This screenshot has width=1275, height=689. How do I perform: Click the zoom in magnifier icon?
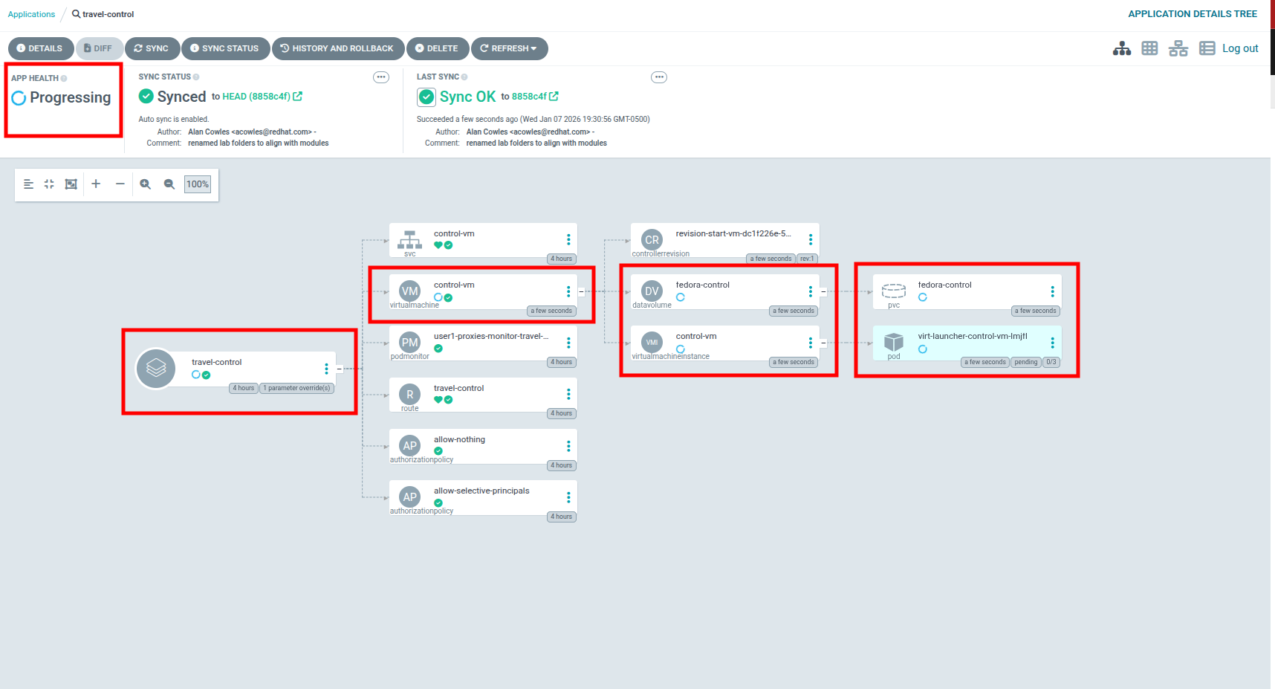pos(146,184)
